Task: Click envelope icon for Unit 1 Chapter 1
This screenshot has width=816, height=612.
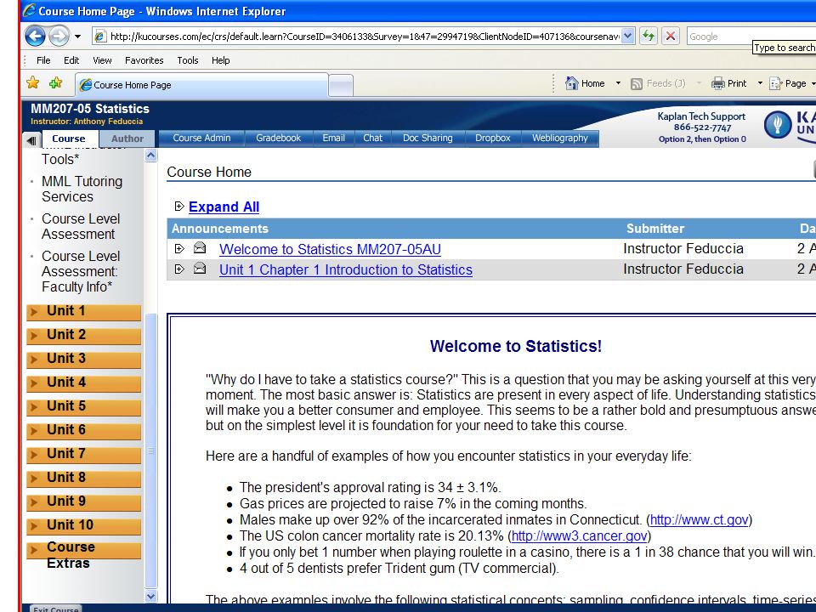Action: pyautogui.click(x=200, y=269)
